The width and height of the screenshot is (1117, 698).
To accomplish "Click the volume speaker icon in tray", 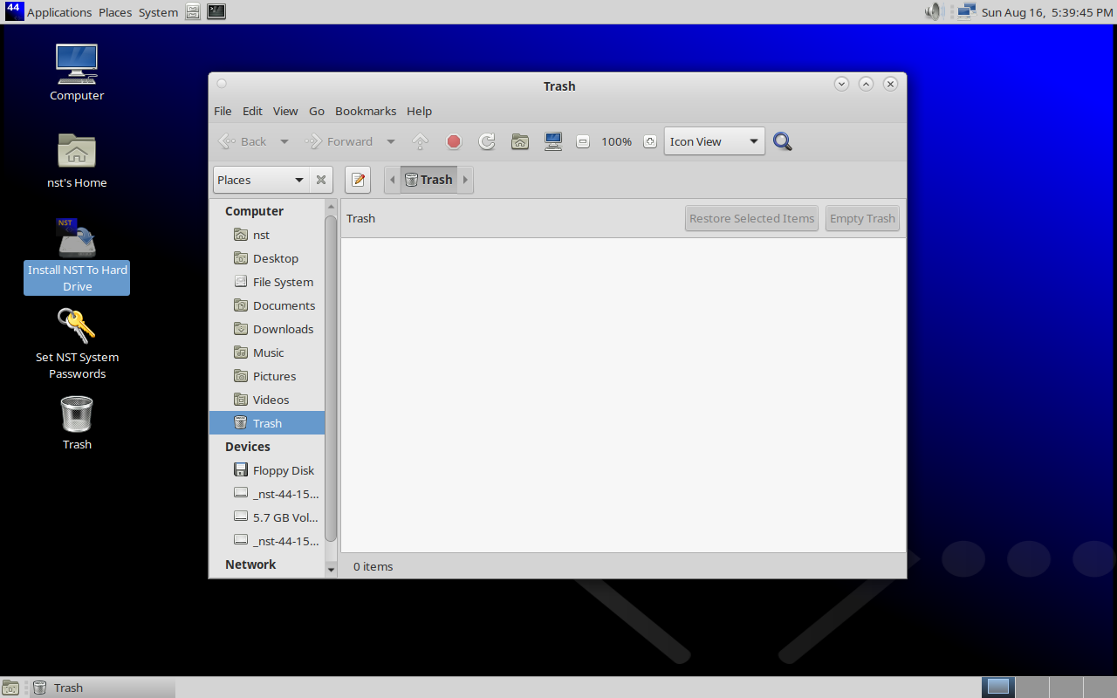I will (x=935, y=12).
